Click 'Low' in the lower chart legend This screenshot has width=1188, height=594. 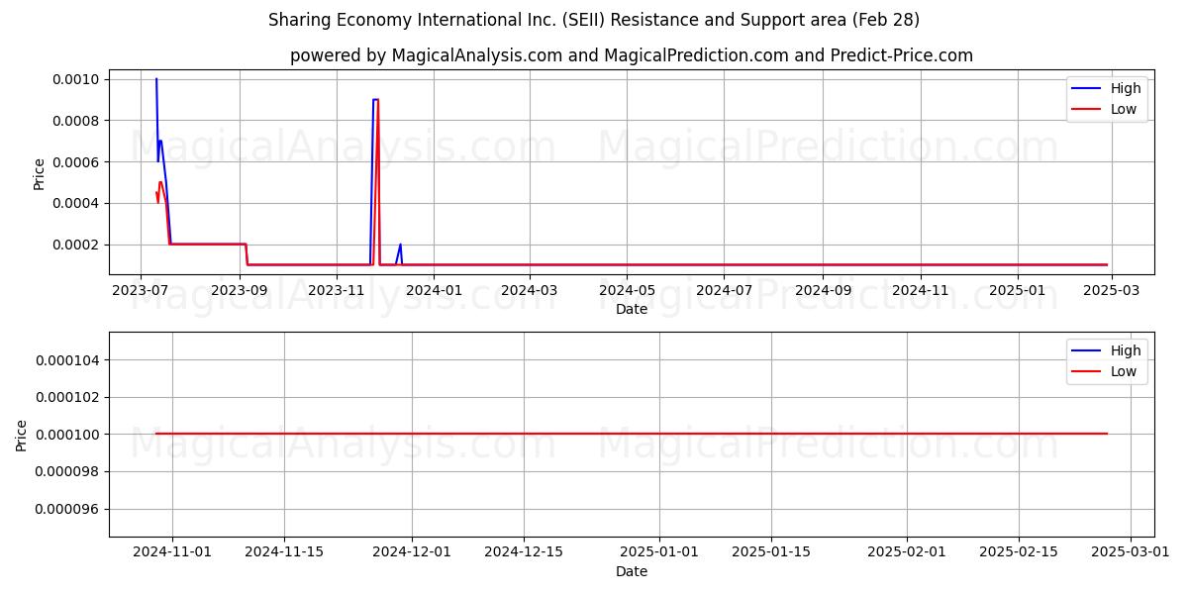click(1124, 371)
